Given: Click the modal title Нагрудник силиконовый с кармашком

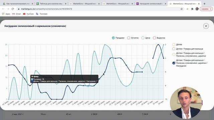Looking at the screenshot, I should point(35,26).
